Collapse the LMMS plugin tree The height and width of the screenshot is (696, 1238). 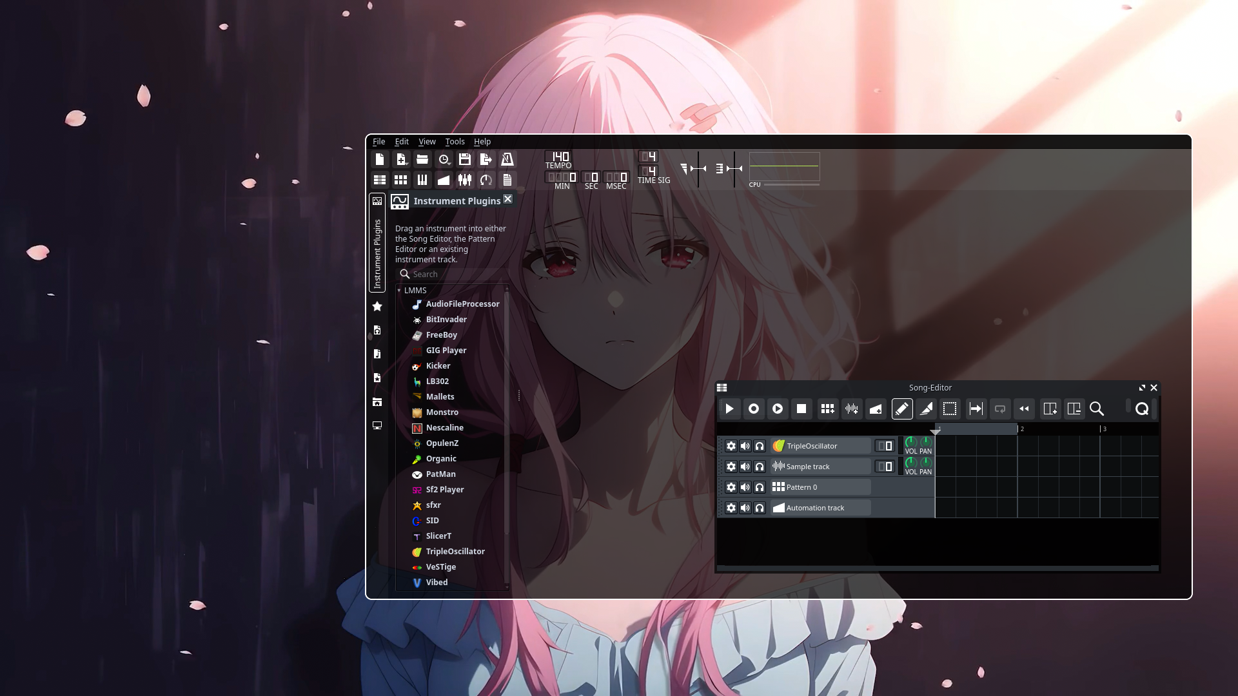pyautogui.click(x=399, y=291)
